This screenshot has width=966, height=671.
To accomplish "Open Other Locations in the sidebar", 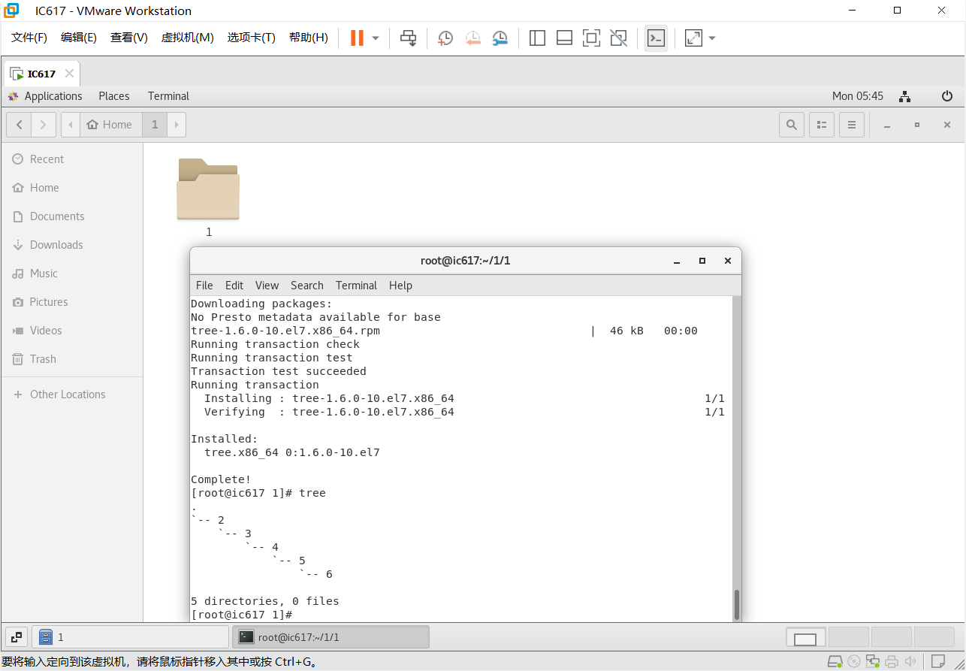I will 71,394.
